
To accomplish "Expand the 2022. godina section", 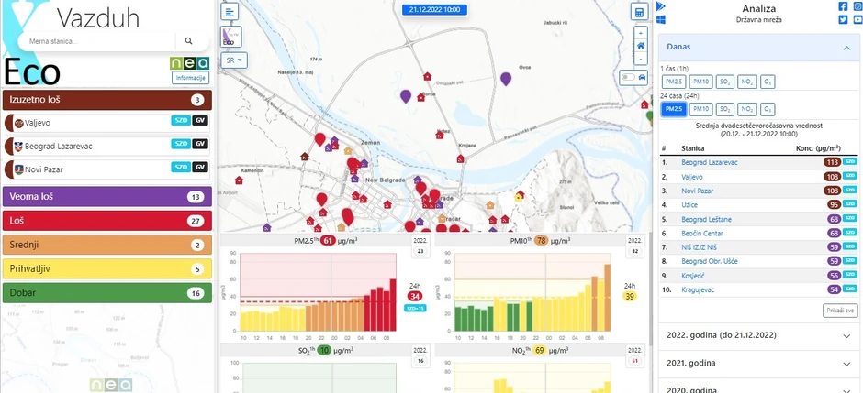I will [x=758, y=335].
